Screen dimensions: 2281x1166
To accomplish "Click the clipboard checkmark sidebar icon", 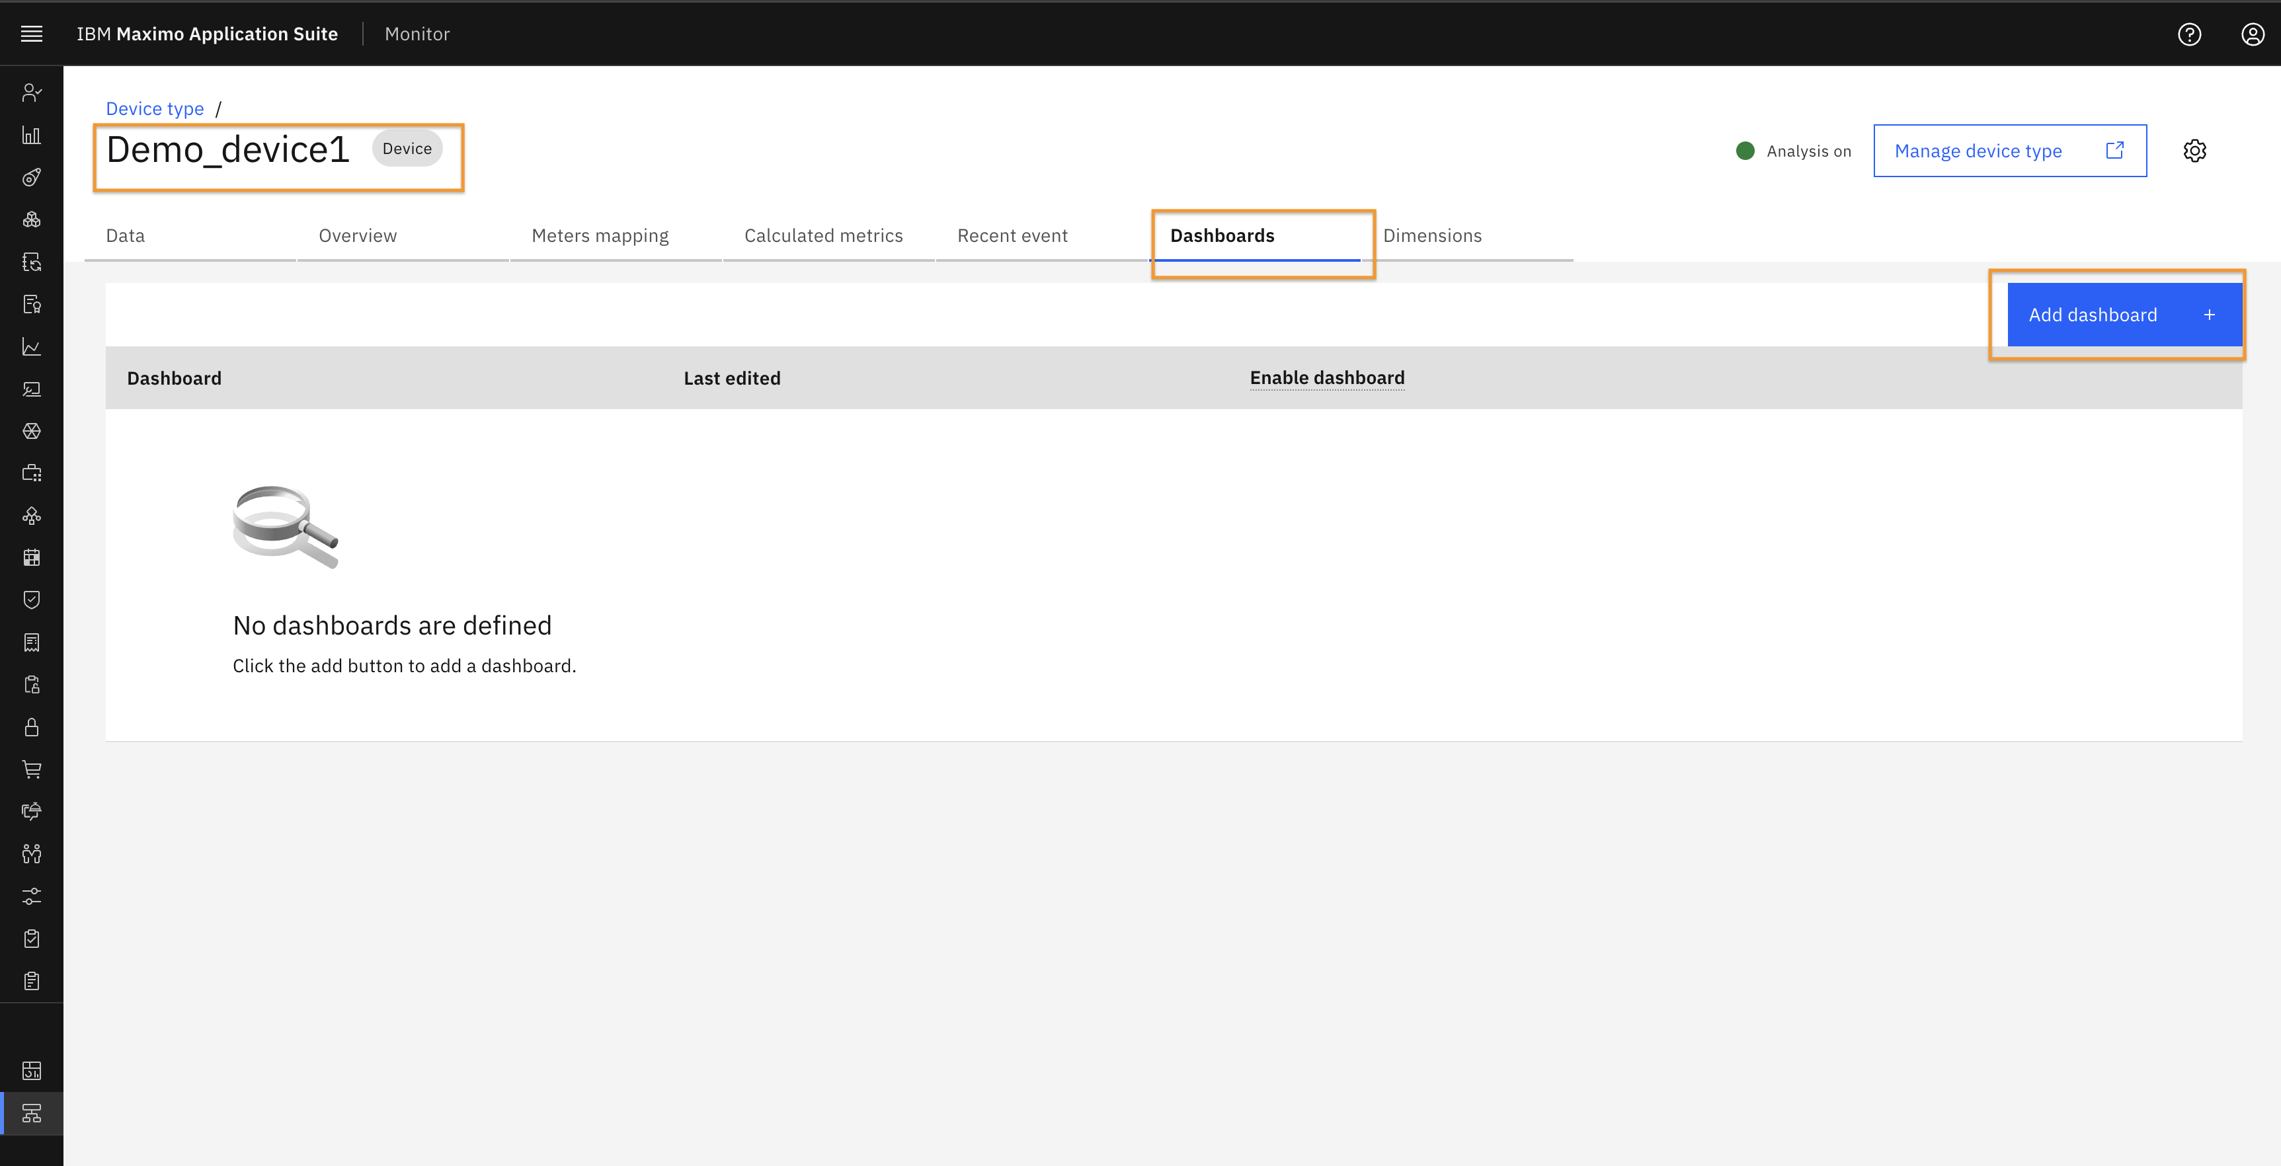I will [x=32, y=939].
